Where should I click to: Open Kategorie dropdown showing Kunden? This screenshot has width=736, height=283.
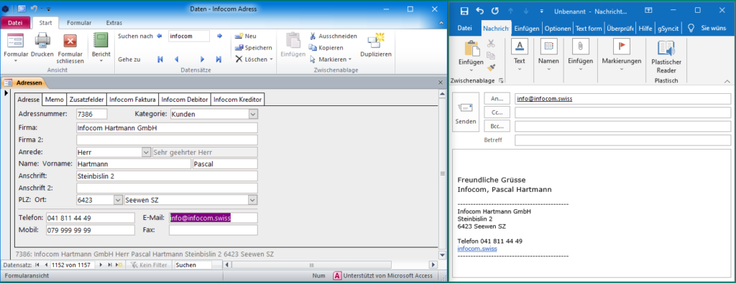(252, 114)
